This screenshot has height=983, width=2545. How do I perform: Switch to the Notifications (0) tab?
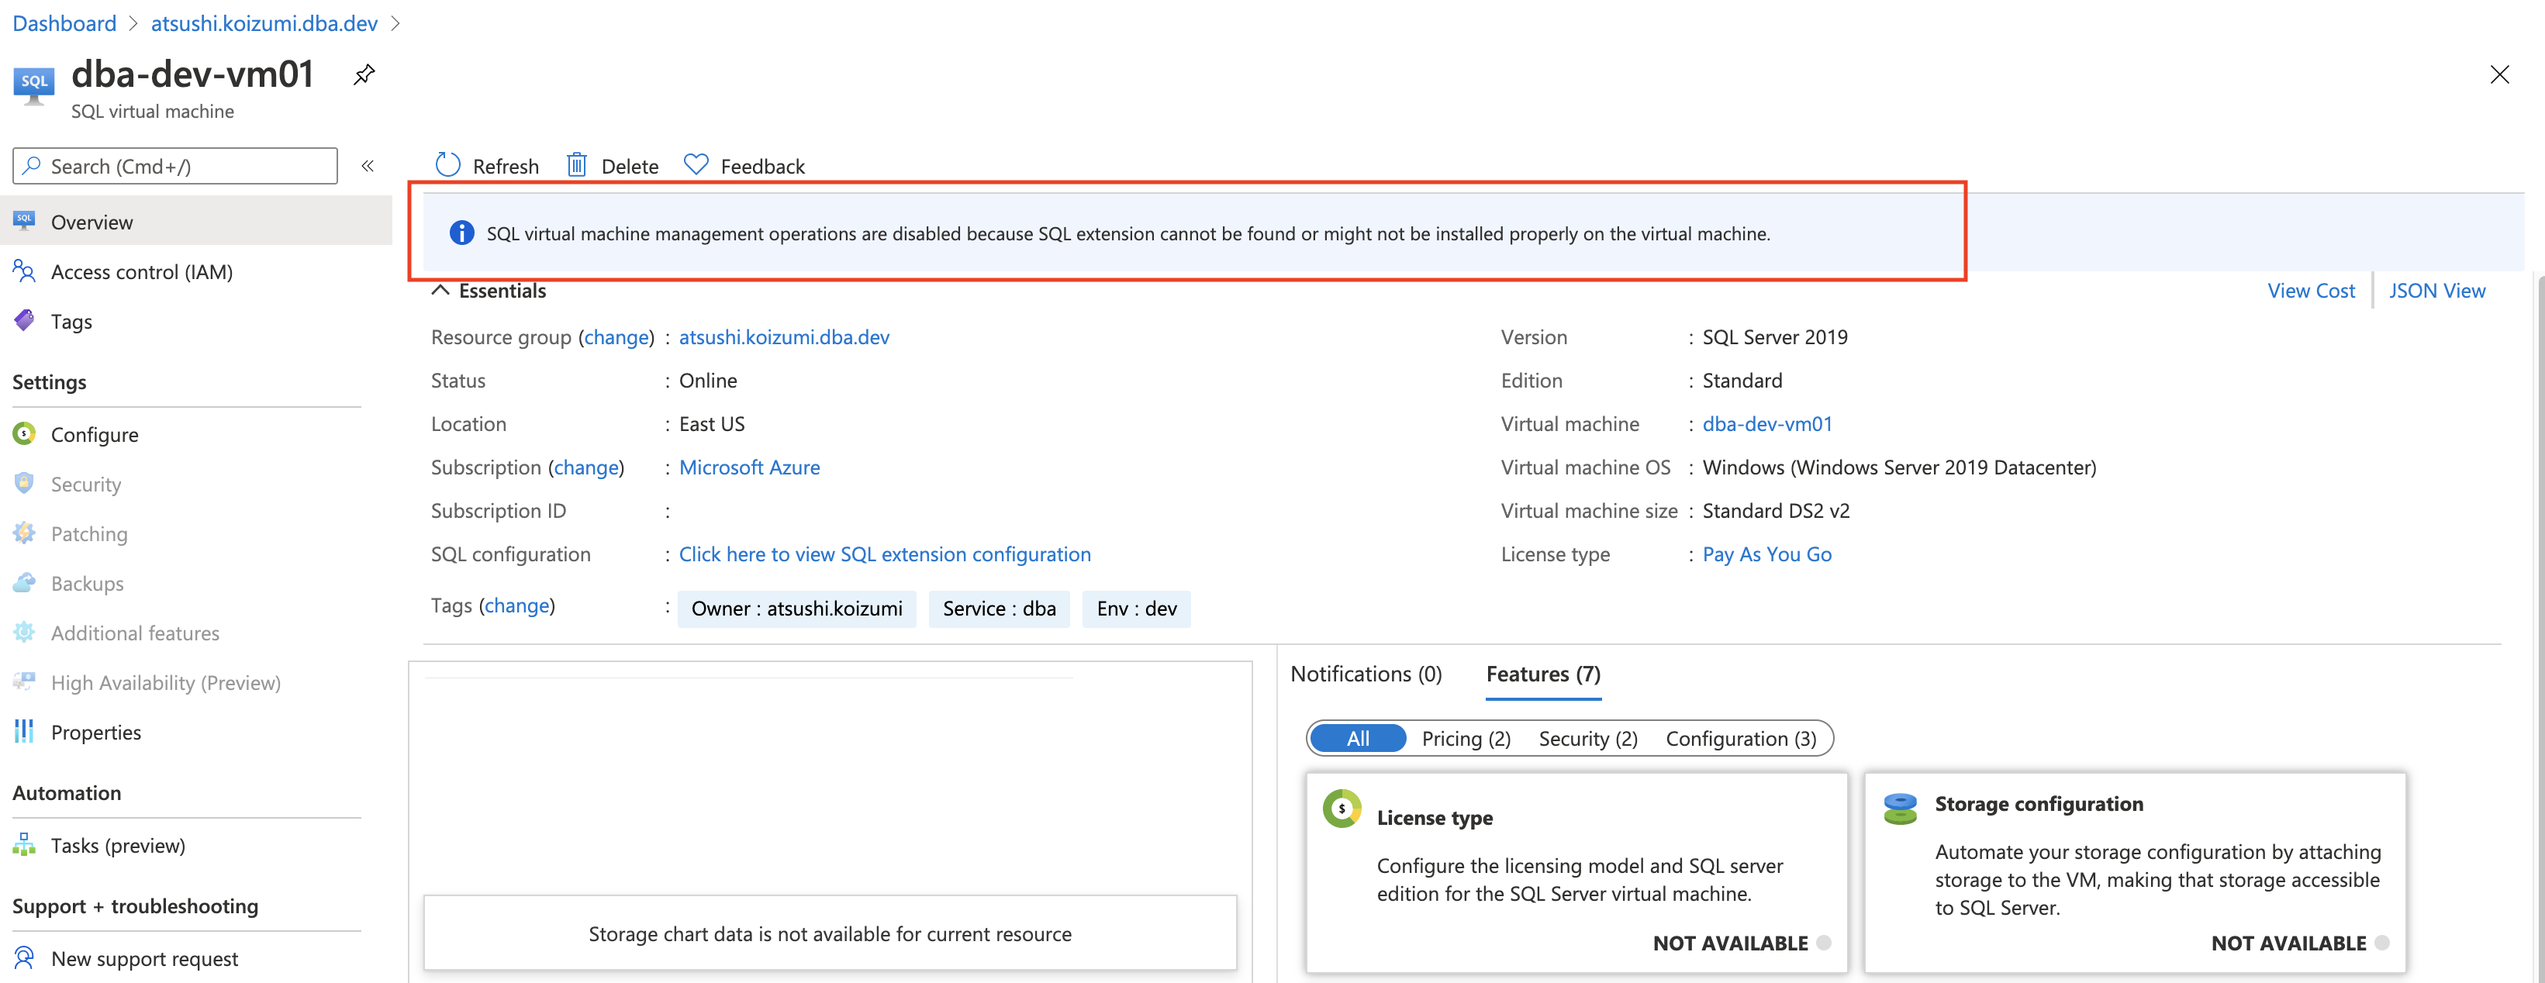coord(1366,674)
